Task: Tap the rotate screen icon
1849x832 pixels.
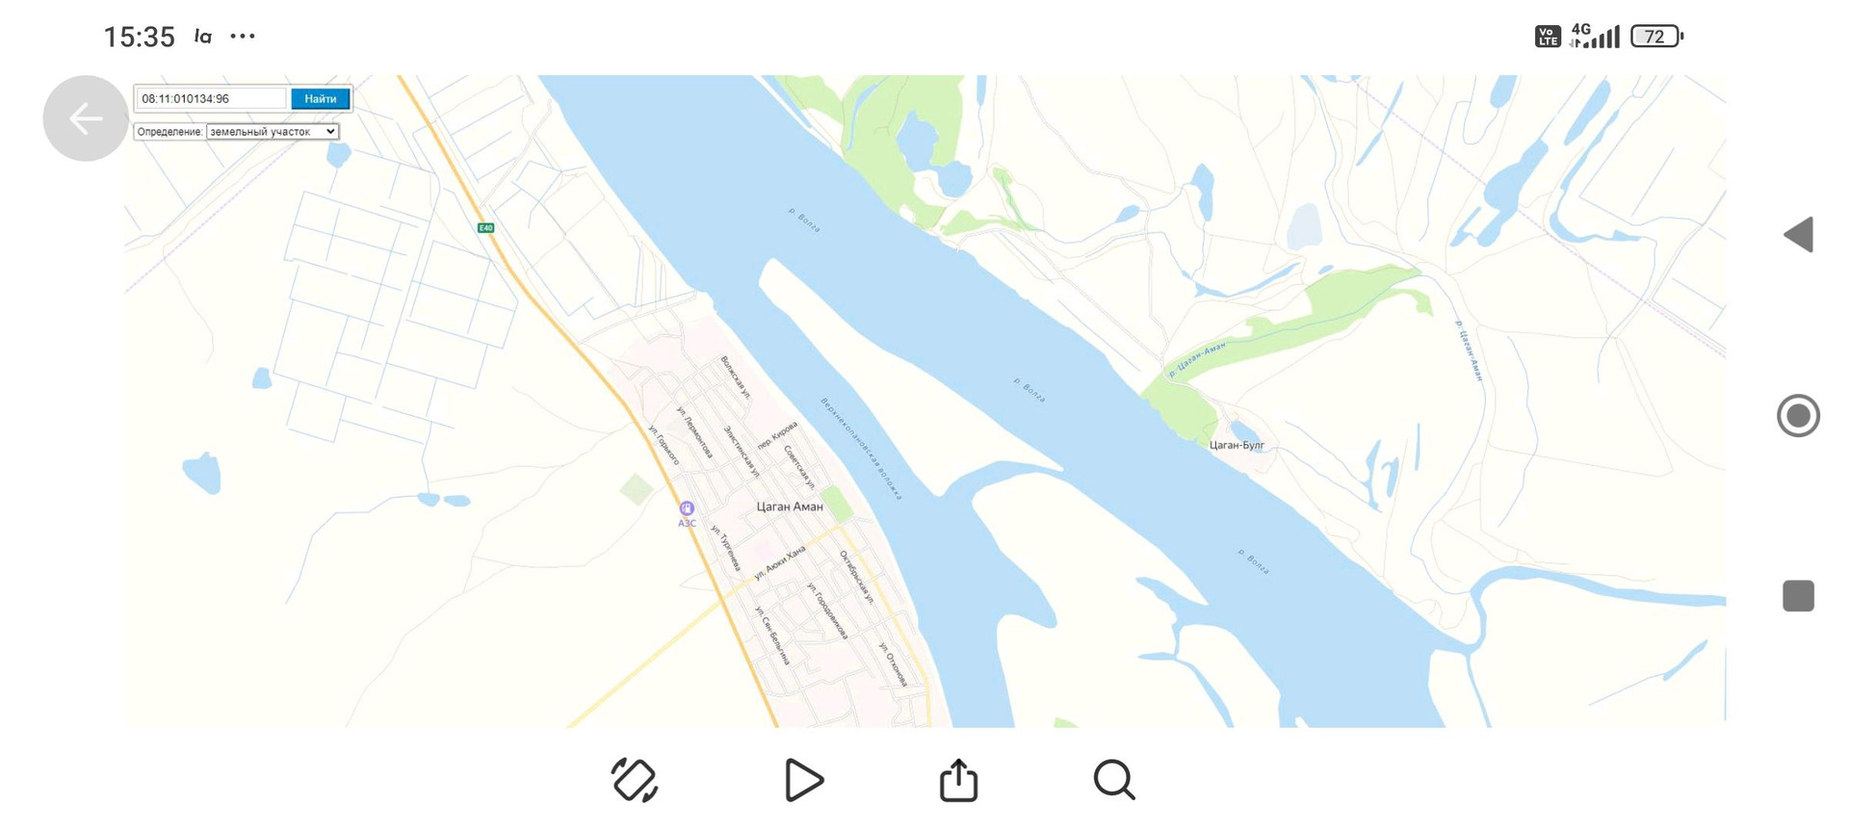Action: 635,780
